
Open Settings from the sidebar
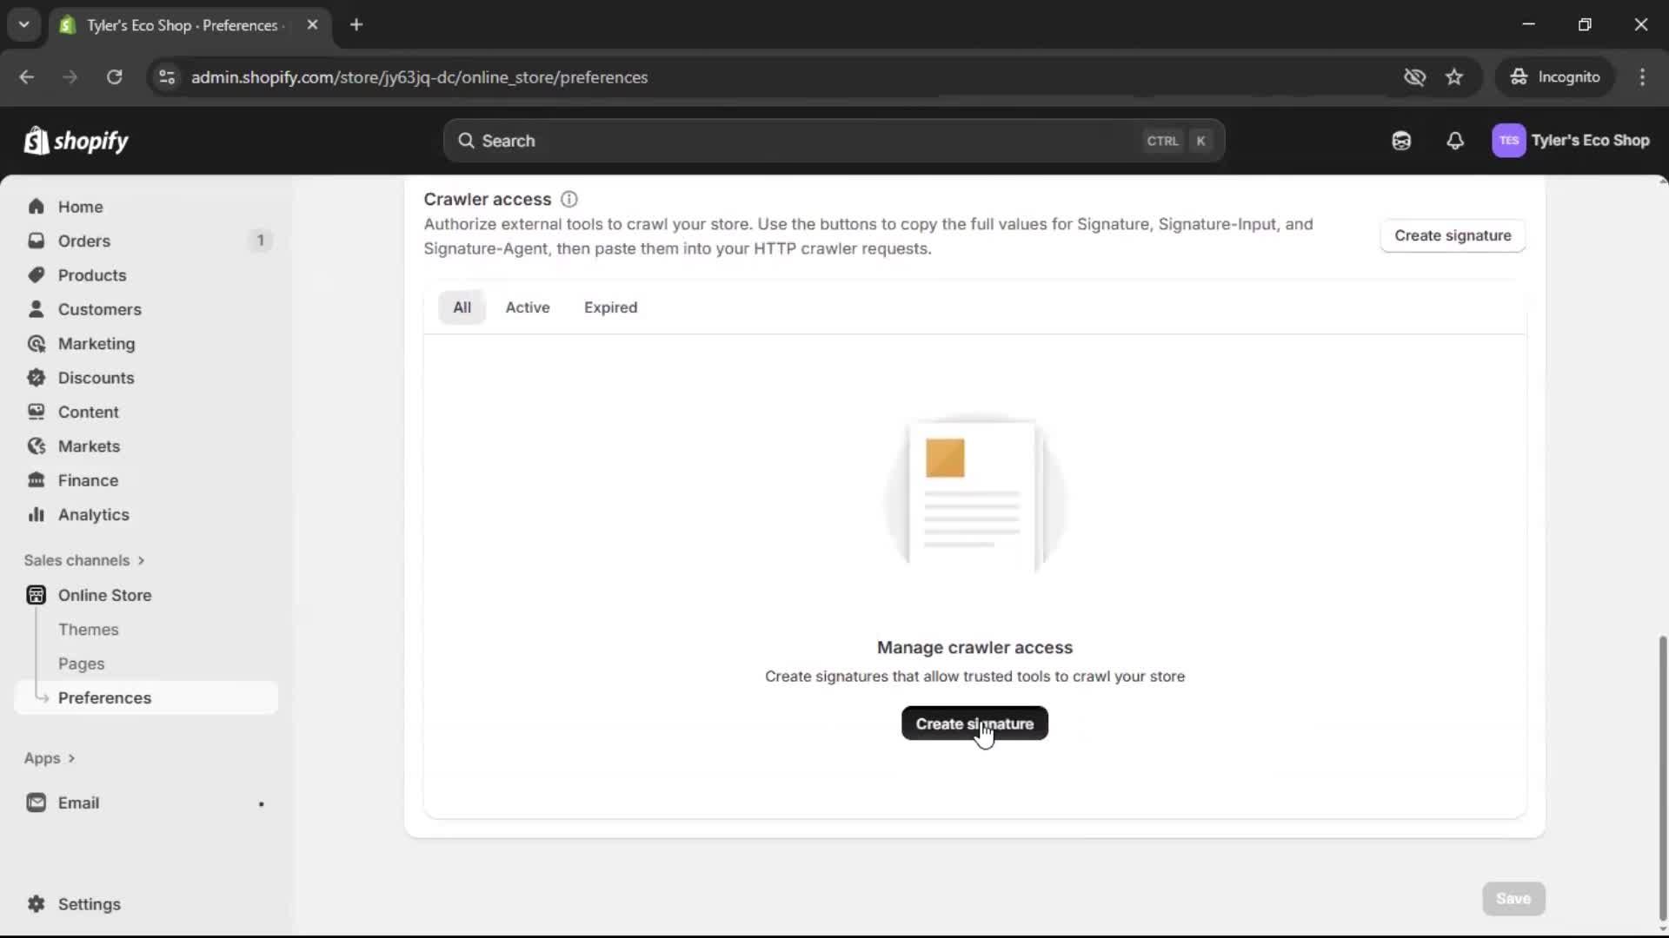pyautogui.click(x=87, y=904)
